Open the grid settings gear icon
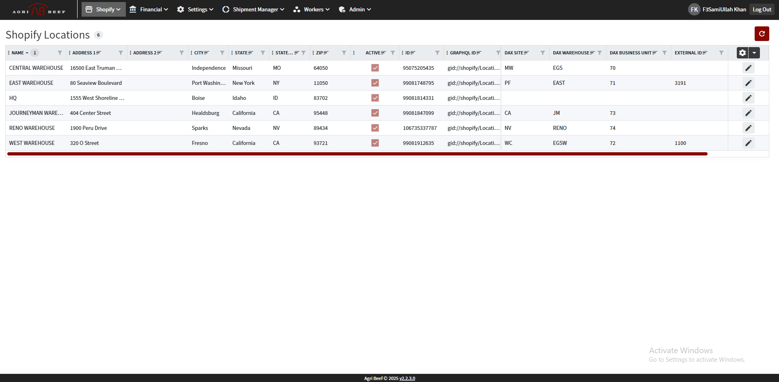This screenshot has height=382, width=779. pos(742,53)
